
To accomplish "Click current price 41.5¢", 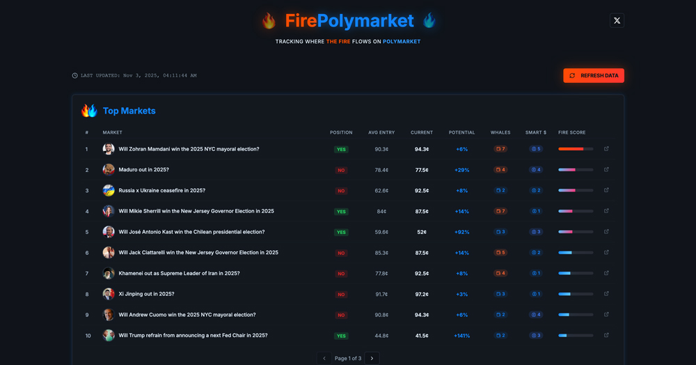I will (422, 336).
